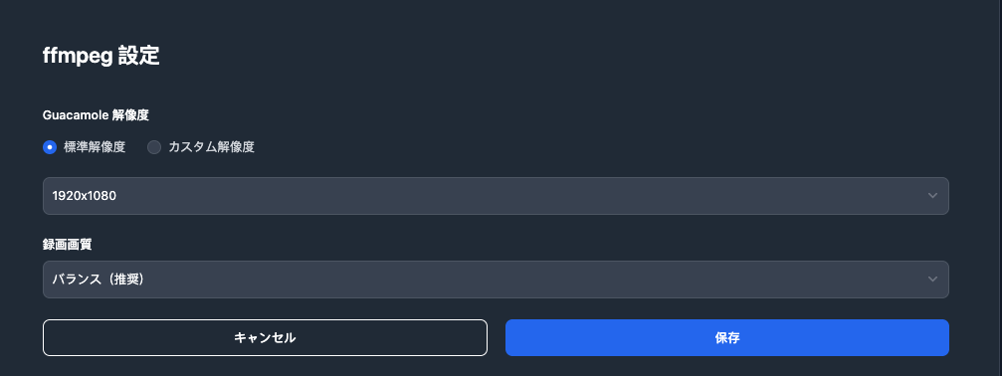Click the キャンセル button
This screenshot has height=376, width=1002.
266,337
